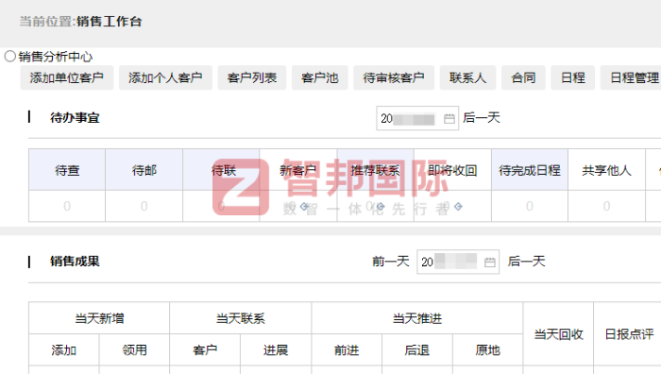The image size is (661, 374).
Task: Open 日程管理
Action: pos(631,77)
